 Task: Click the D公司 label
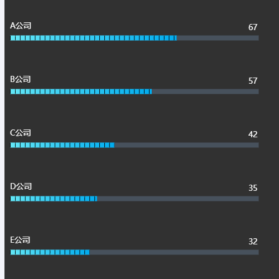click(x=21, y=186)
